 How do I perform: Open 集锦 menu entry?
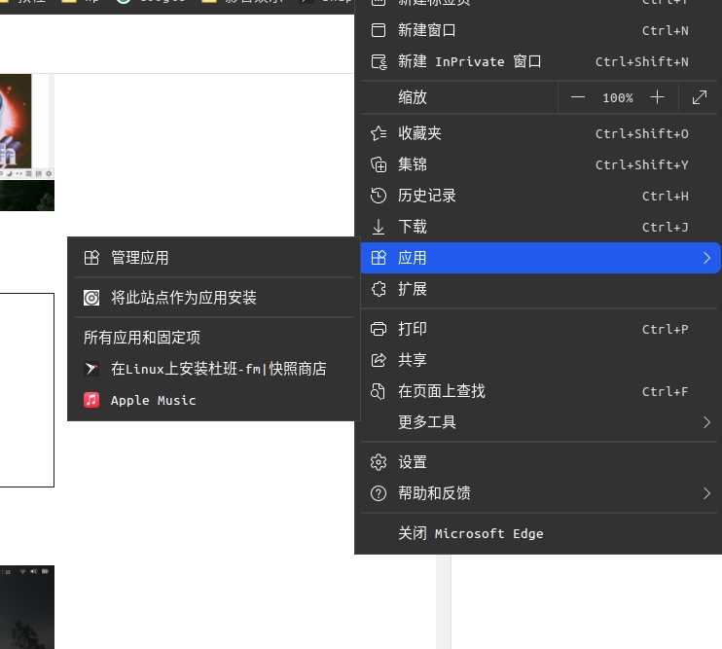(538, 164)
